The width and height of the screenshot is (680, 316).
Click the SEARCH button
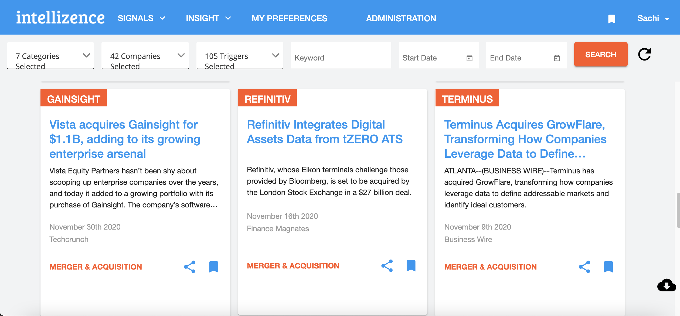(601, 54)
